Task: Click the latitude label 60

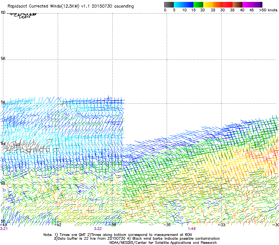Action: [x=3, y=12]
